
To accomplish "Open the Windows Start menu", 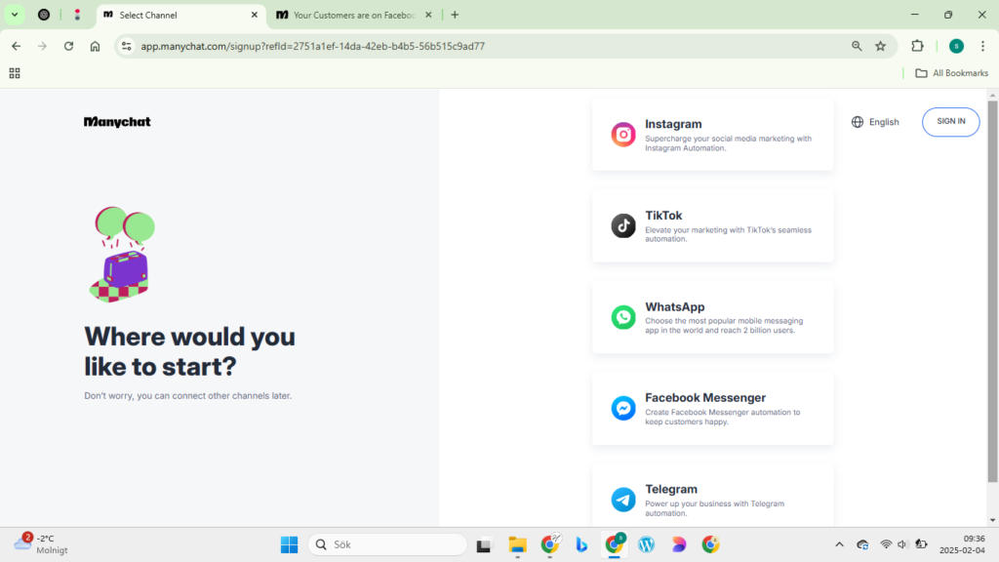I will [289, 544].
